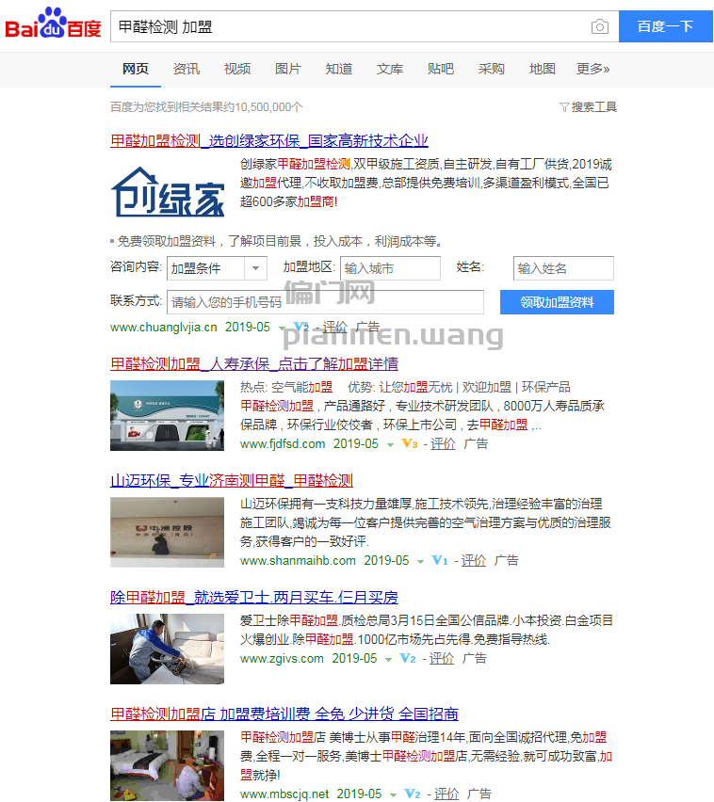Click 评价 link for mbscjq.net
The height and width of the screenshot is (802, 714).
point(446,794)
